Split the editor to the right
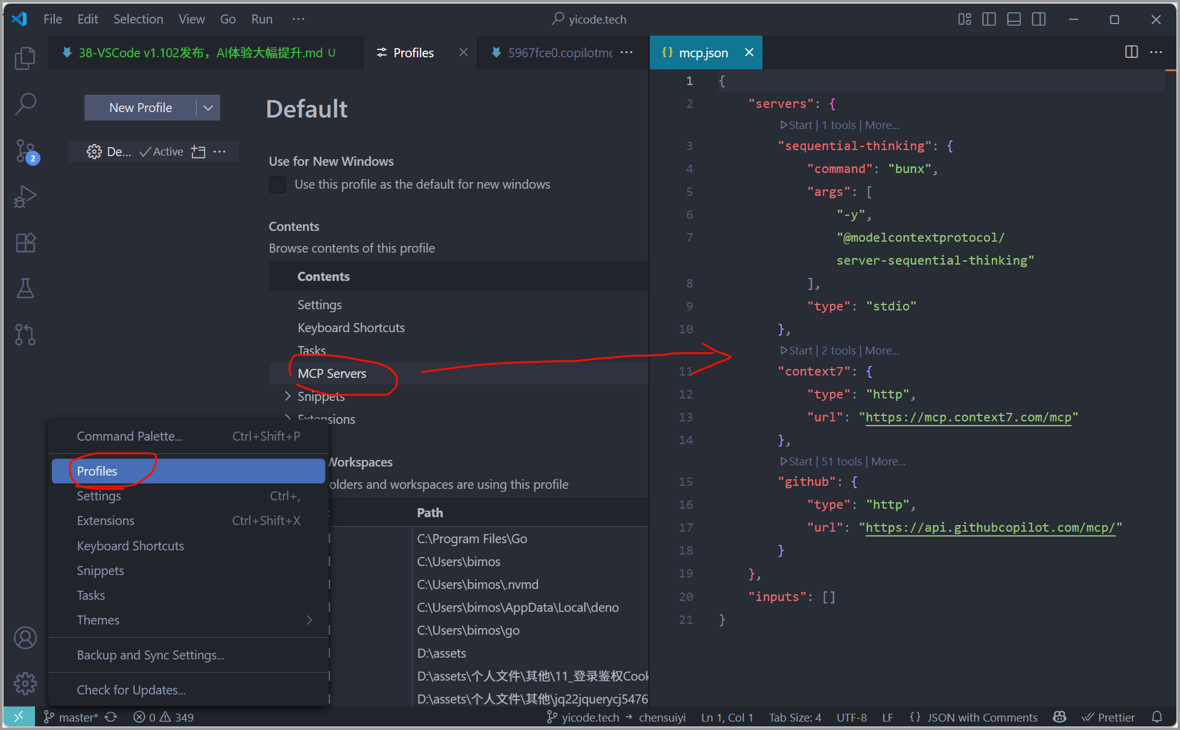Viewport: 1180px width, 730px height. click(1131, 52)
